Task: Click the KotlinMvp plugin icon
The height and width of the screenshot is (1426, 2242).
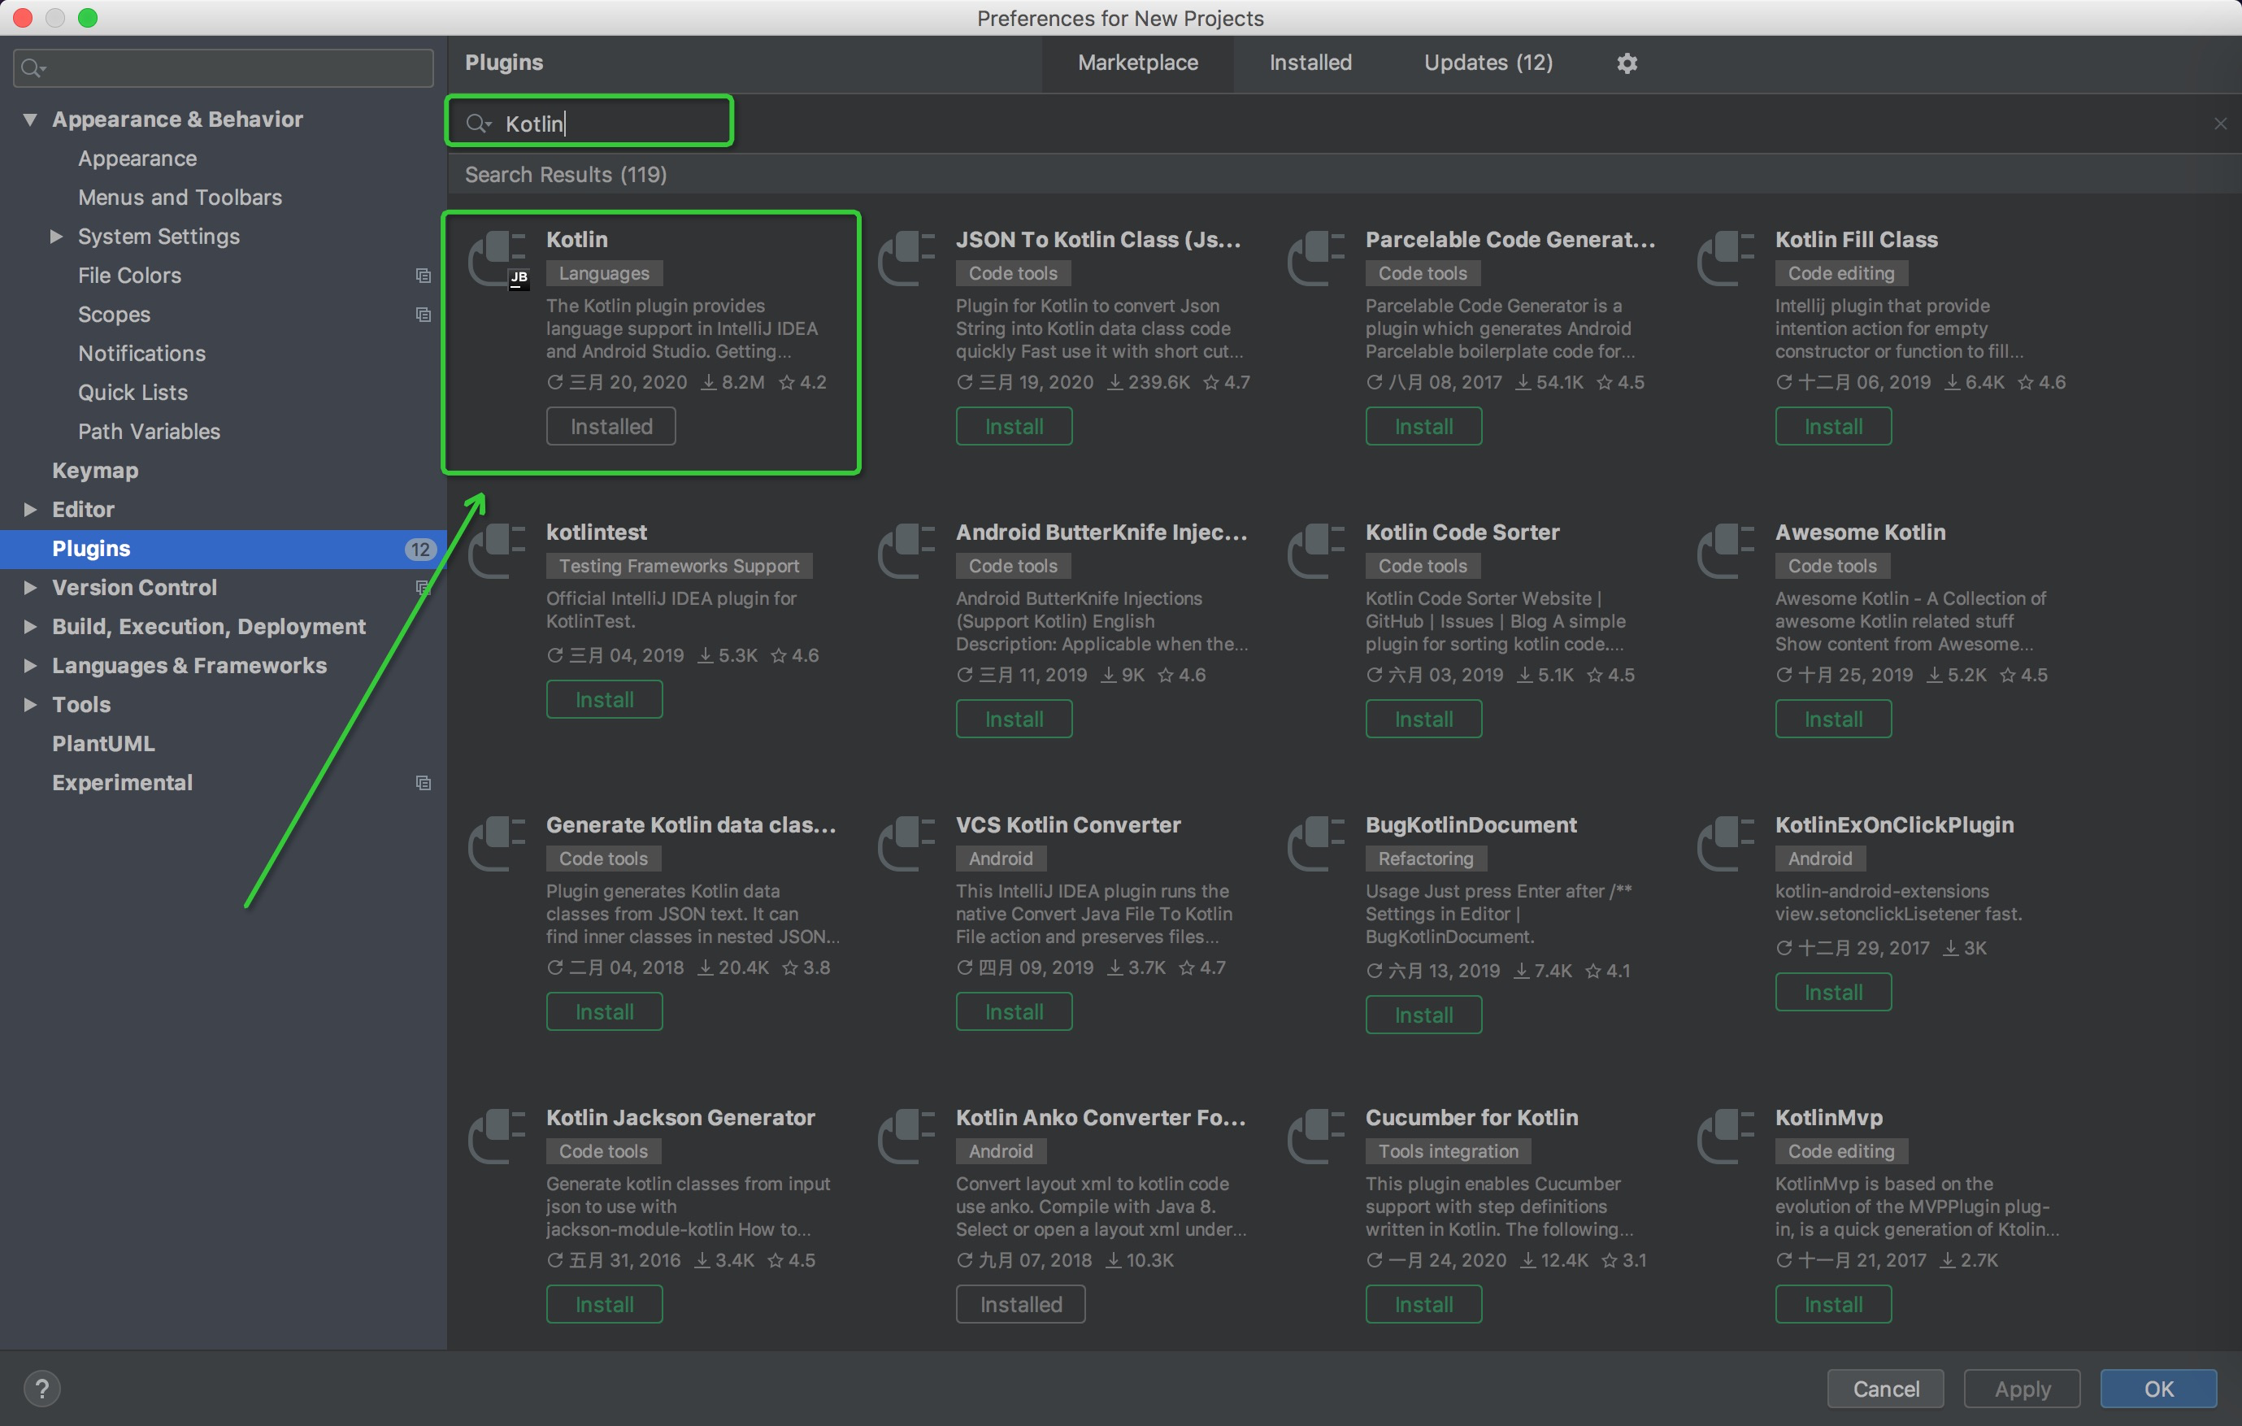Action: (1726, 1136)
